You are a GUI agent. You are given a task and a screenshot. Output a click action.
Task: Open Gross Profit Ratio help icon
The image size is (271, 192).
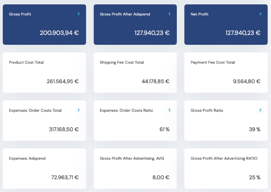(x=260, y=110)
